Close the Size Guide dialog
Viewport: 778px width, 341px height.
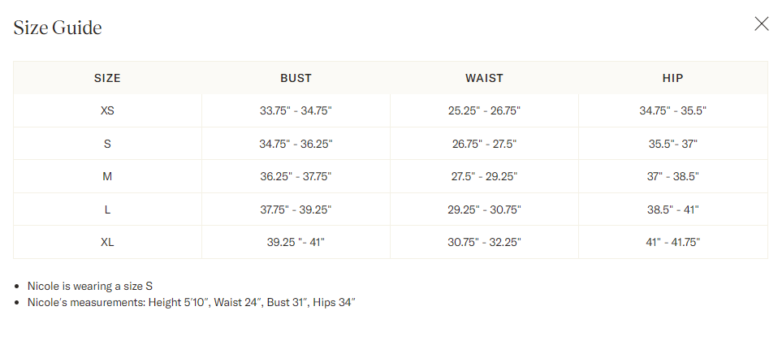click(x=761, y=24)
